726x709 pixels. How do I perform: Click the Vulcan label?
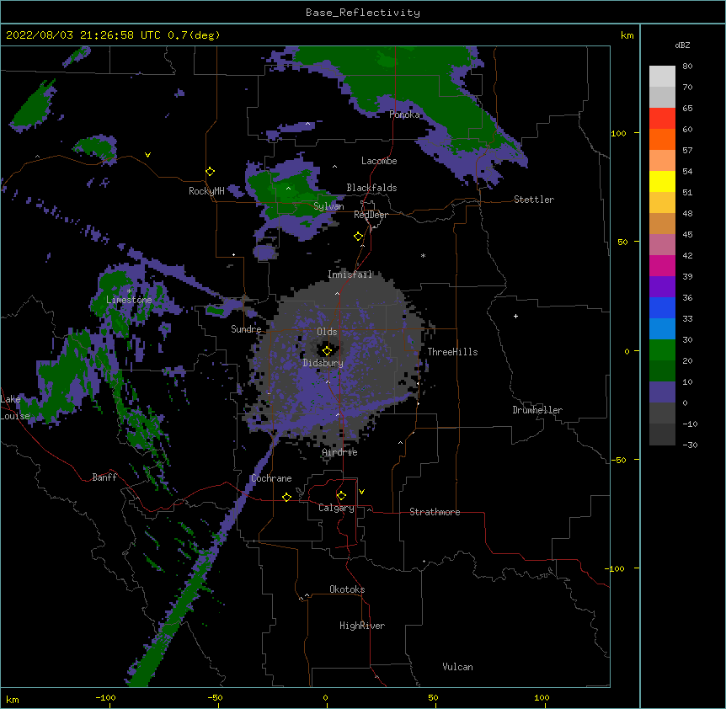click(457, 667)
